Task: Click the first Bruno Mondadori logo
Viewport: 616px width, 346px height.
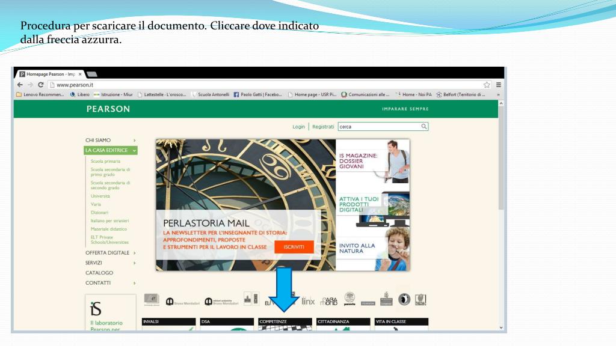Action: click(x=182, y=302)
